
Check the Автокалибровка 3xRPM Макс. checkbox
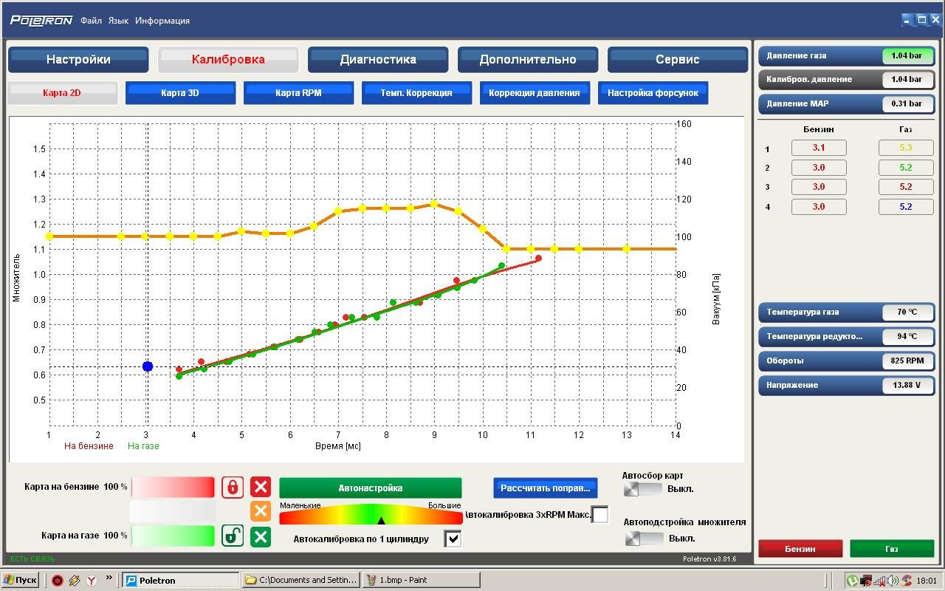click(600, 514)
